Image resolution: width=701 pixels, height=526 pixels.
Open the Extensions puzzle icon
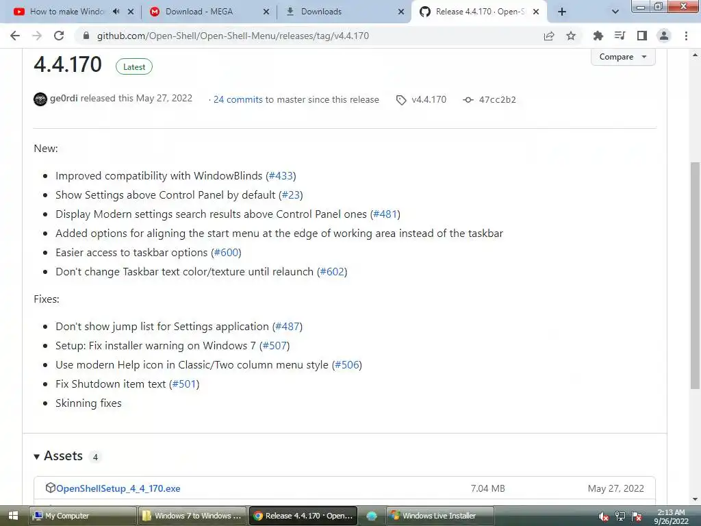click(598, 36)
